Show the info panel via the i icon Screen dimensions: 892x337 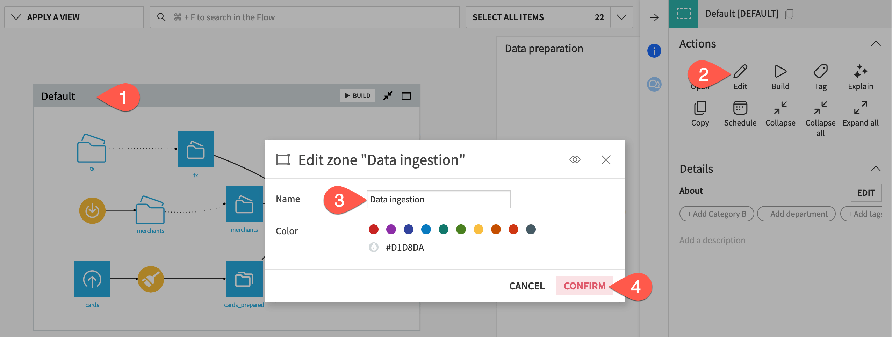pyautogui.click(x=654, y=50)
